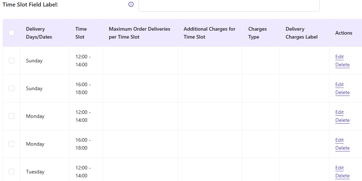
Task: Edit the Tuesday 12:00 - 14:00 time slot
Action: (339, 168)
